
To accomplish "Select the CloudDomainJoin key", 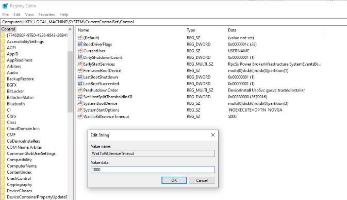I will tap(23, 128).
